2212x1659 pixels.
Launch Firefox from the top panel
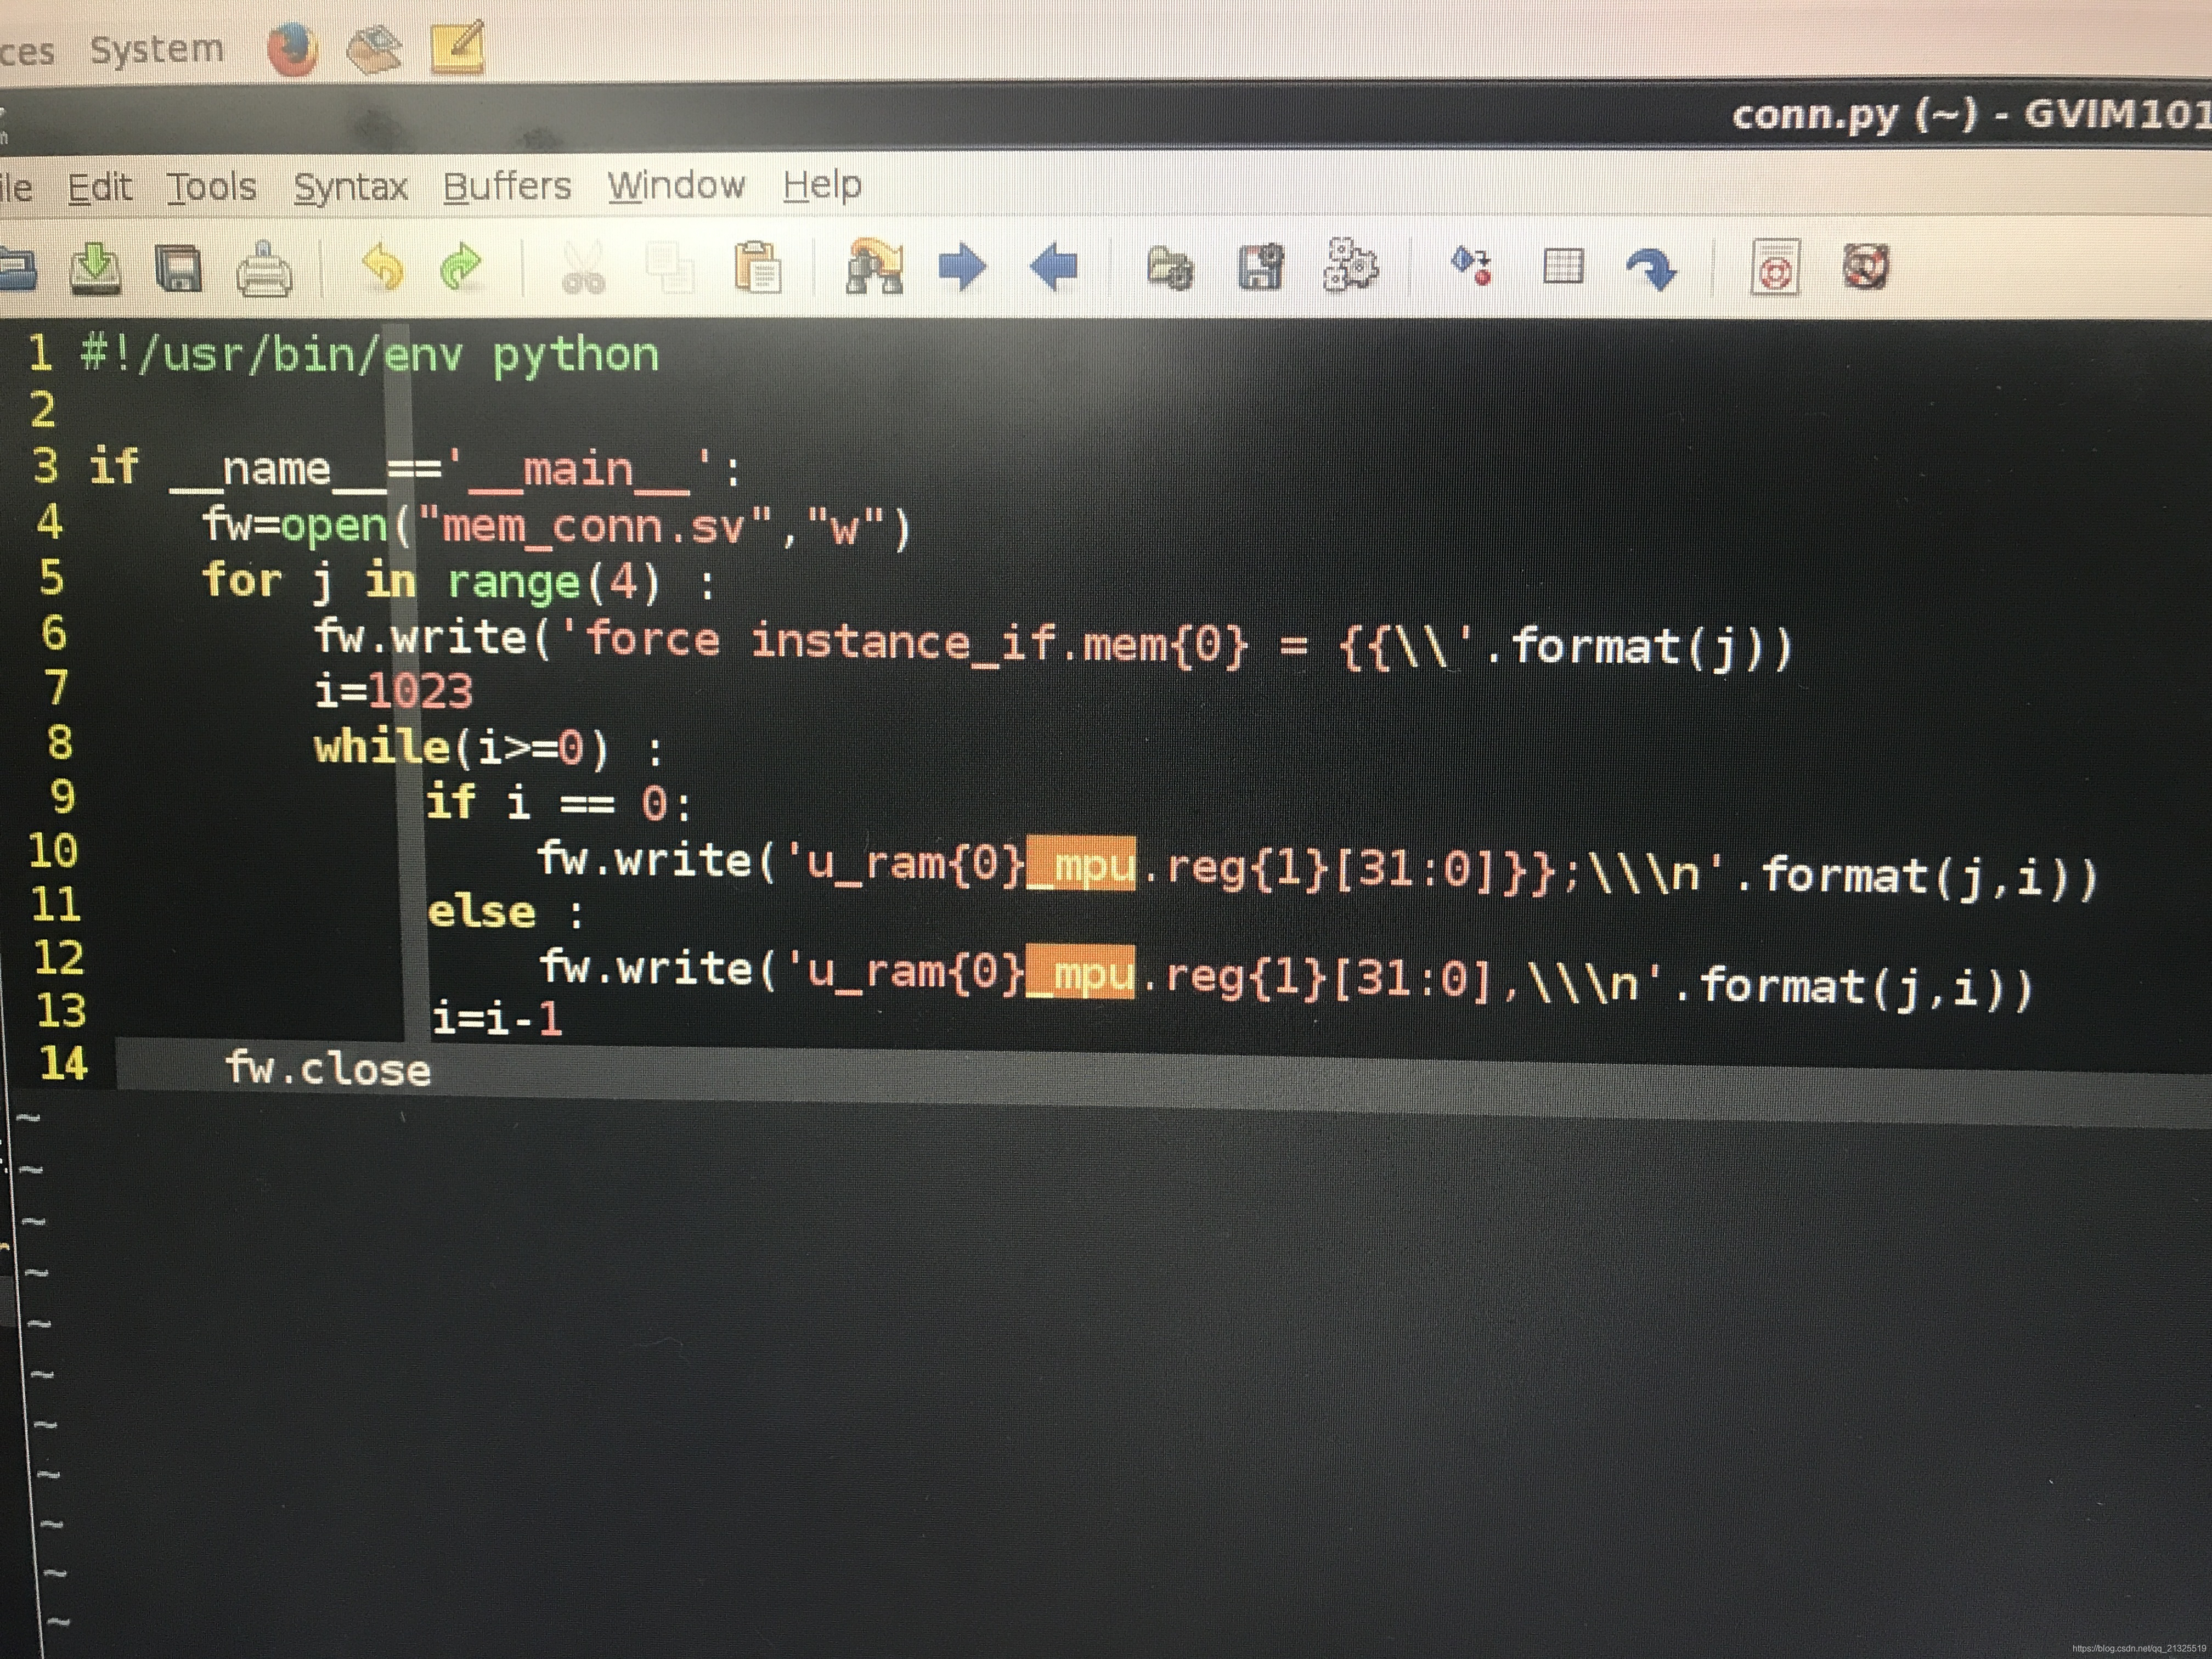[x=292, y=50]
